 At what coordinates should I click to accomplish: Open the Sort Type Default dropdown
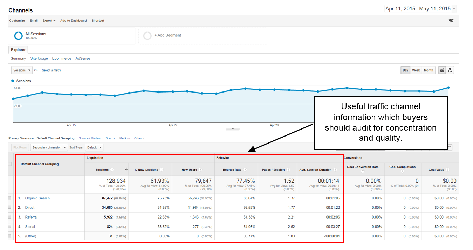point(94,147)
